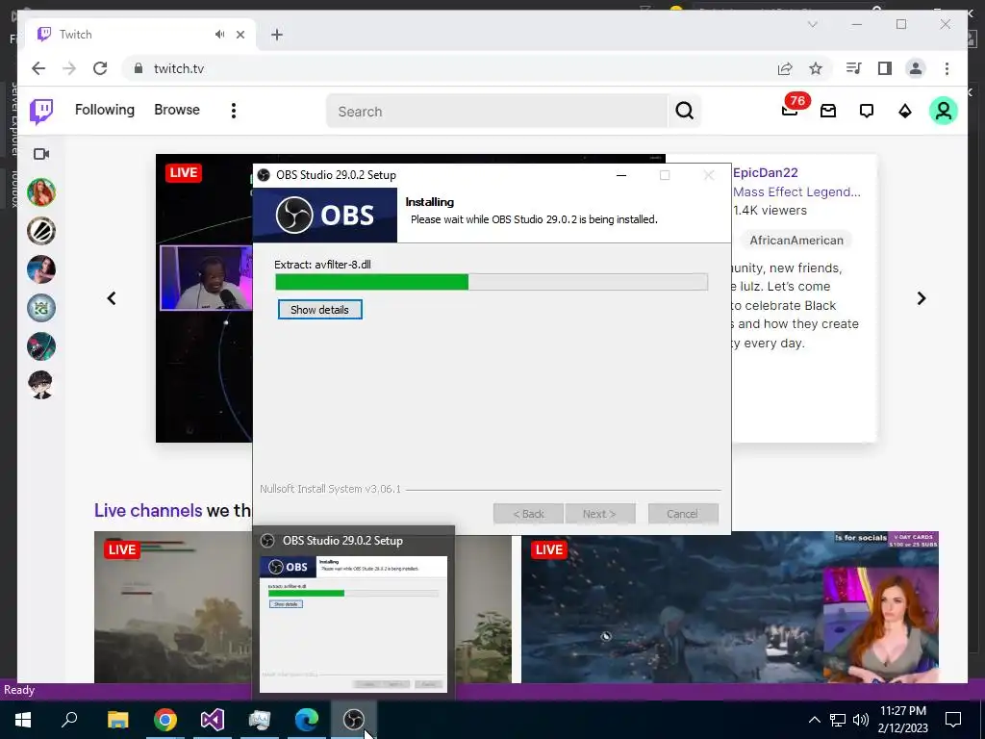
Task: Open the clock showing 11:27 PM
Action: (902, 720)
